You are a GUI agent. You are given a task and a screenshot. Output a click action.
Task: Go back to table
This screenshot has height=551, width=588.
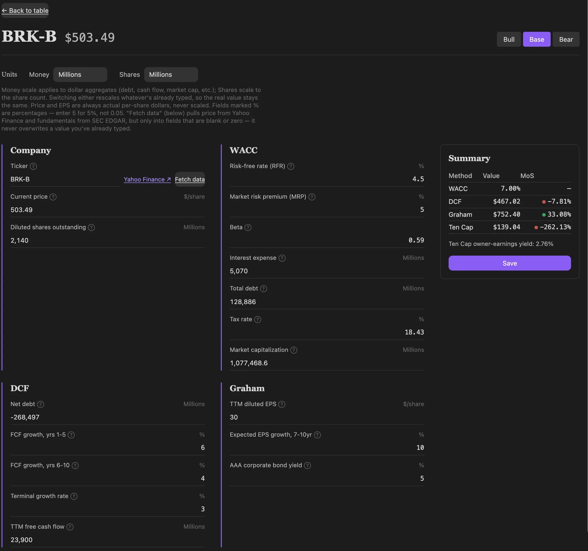click(x=25, y=11)
